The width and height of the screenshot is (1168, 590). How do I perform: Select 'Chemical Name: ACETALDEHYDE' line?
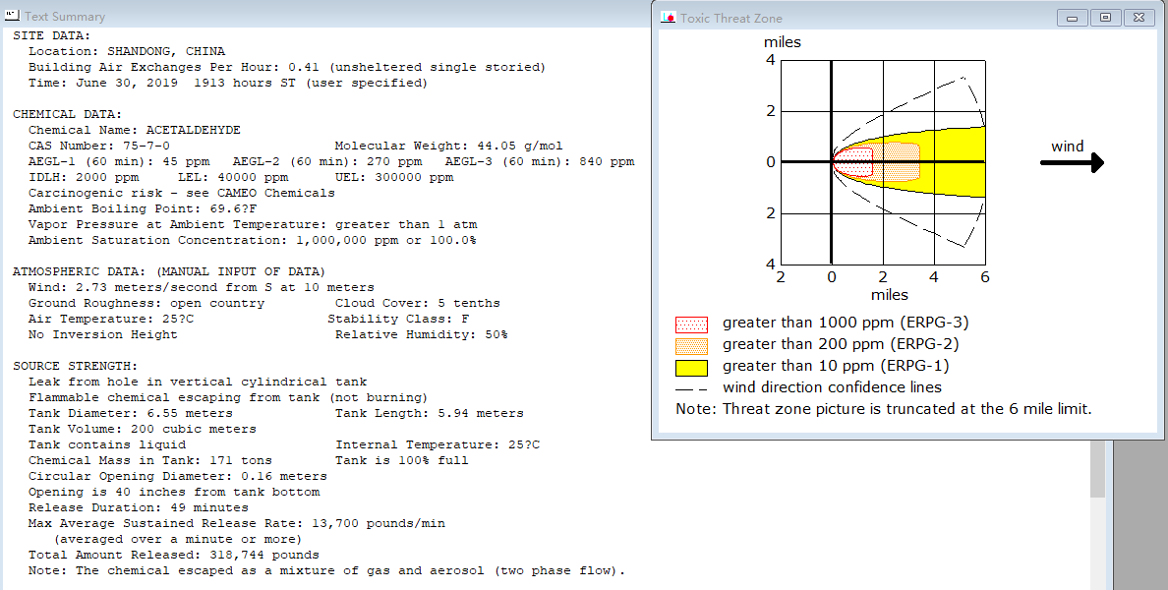[135, 130]
